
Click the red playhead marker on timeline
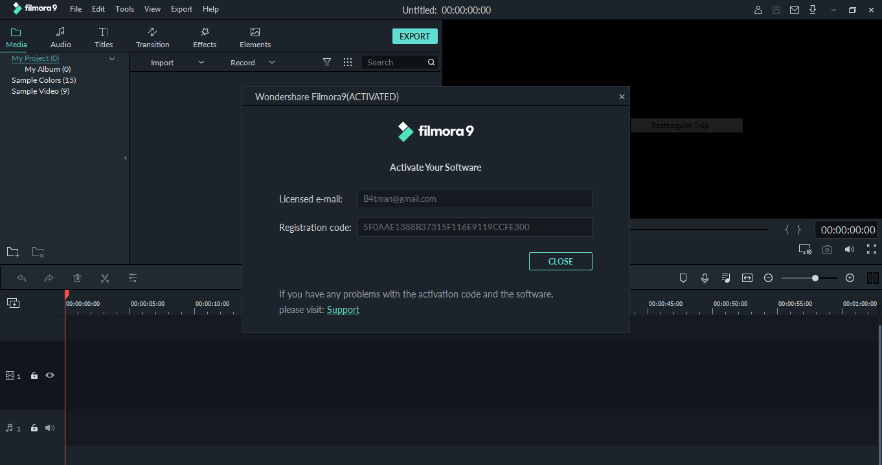(66, 294)
